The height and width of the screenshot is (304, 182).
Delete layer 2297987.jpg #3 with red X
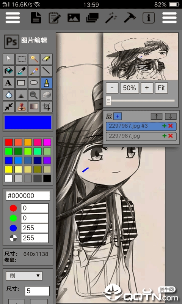[170, 126]
